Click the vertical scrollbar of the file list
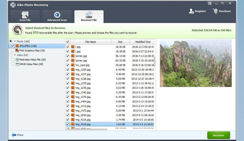244x141 pixels. (154, 62)
